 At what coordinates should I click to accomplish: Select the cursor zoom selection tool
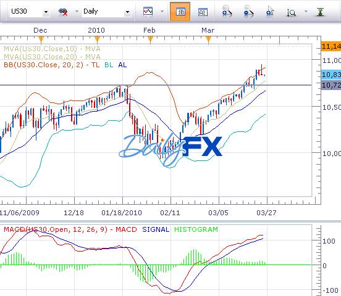pos(270,12)
